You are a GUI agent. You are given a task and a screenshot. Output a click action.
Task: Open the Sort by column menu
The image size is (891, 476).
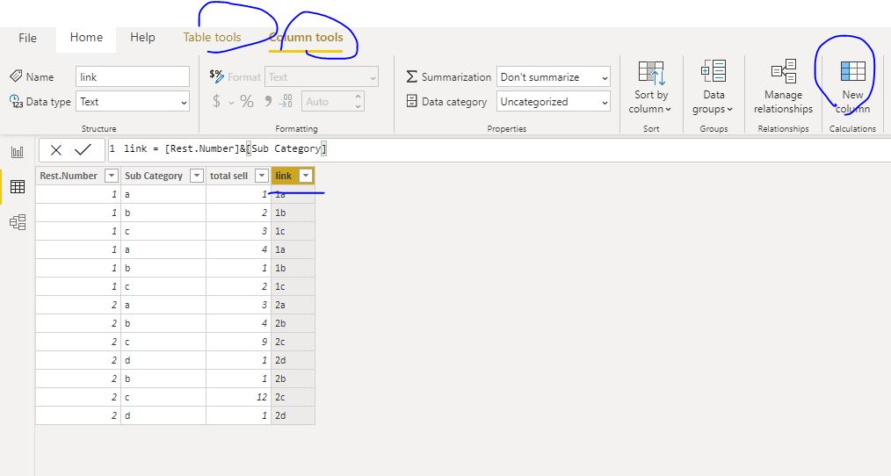pos(650,88)
